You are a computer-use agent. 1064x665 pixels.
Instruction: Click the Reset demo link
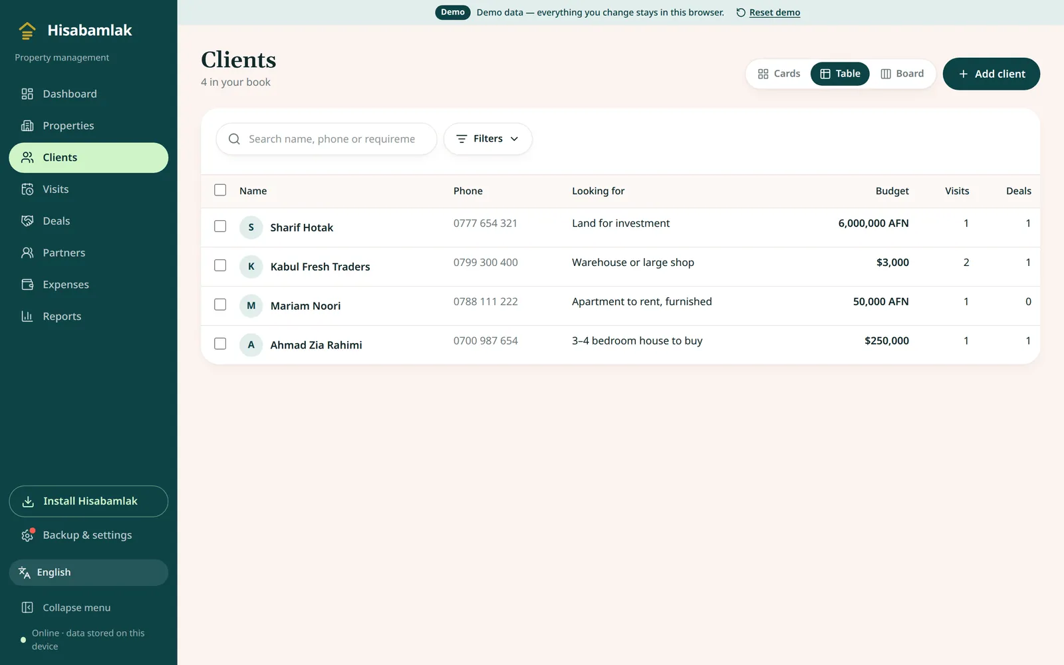click(x=775, y=13)
